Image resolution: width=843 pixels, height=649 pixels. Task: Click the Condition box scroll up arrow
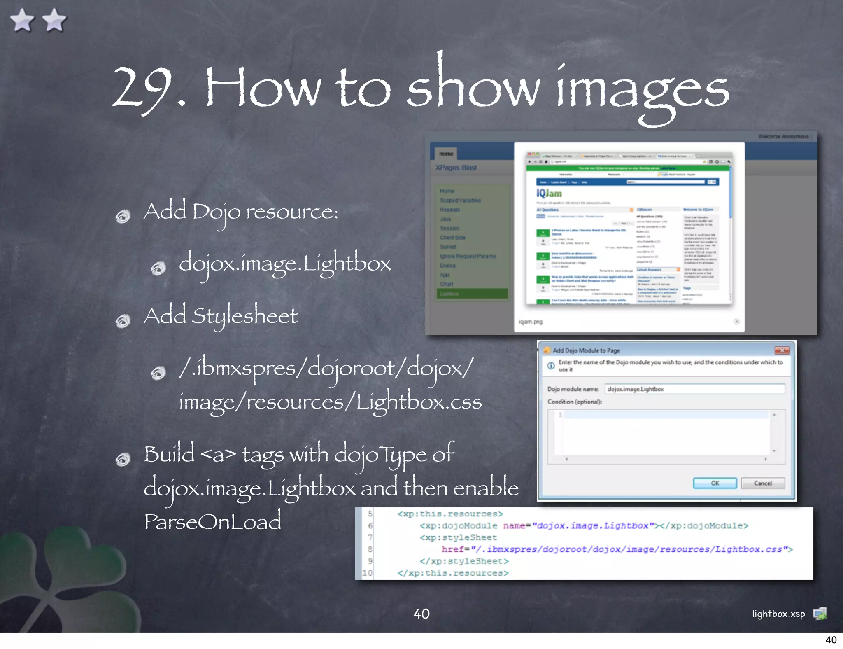(774, 415)
